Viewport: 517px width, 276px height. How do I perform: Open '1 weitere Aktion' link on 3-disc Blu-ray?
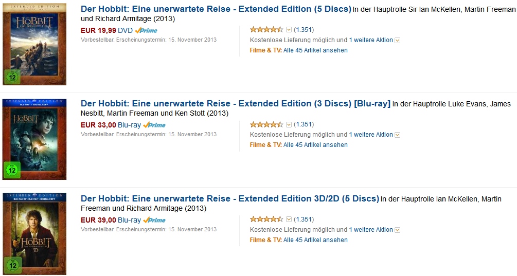370,135
